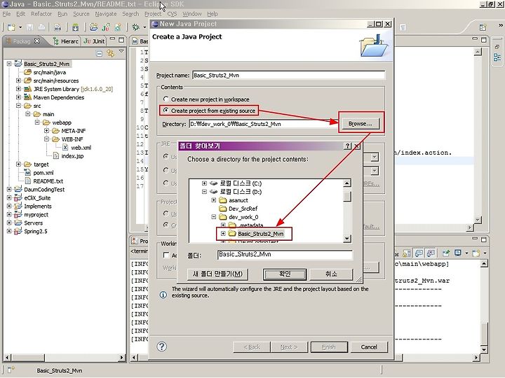Expand src/main/resources in Package Explorer
This screenshot has width=505, height=378.
[x=19, y=80]
